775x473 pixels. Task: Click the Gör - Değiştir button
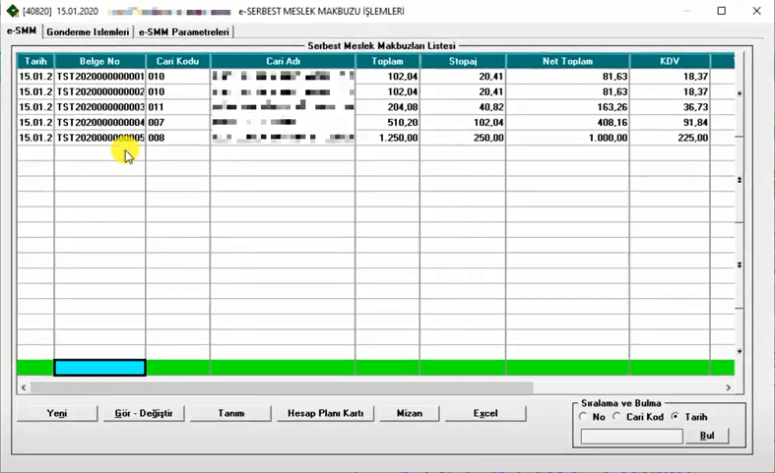click(143, 414)
